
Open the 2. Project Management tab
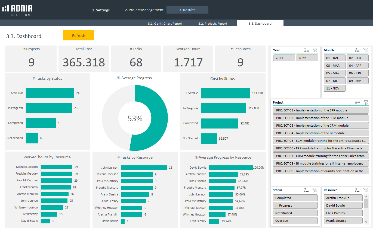point(144,9)
